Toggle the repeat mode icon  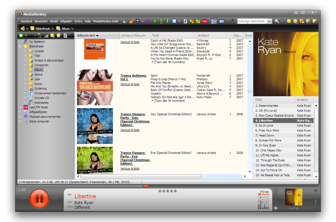276,191
